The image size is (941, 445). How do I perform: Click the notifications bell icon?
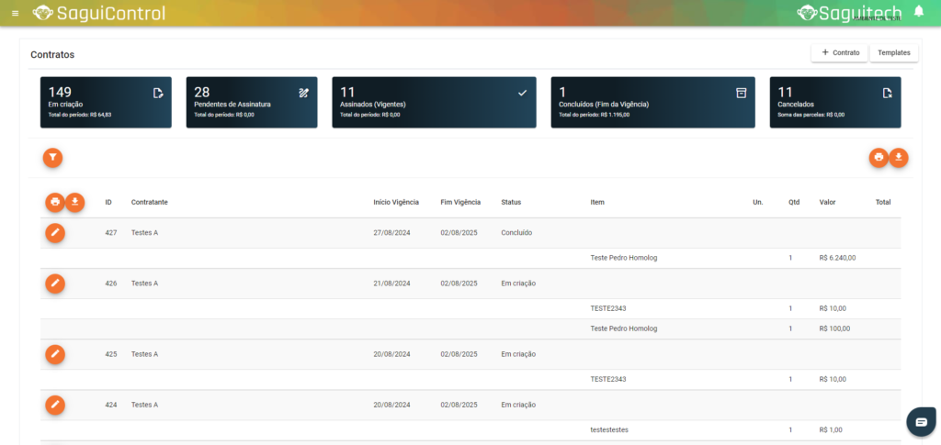[x=919, y=12]
